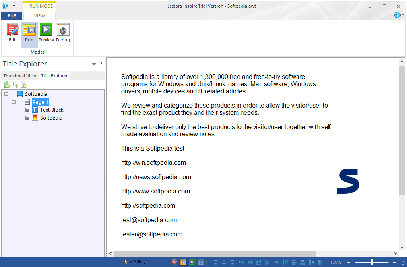This screenshot has height=267, width=407.
Task: Select the Page 1 tree item
Action: pyautogui.click(x=40, y=102)
